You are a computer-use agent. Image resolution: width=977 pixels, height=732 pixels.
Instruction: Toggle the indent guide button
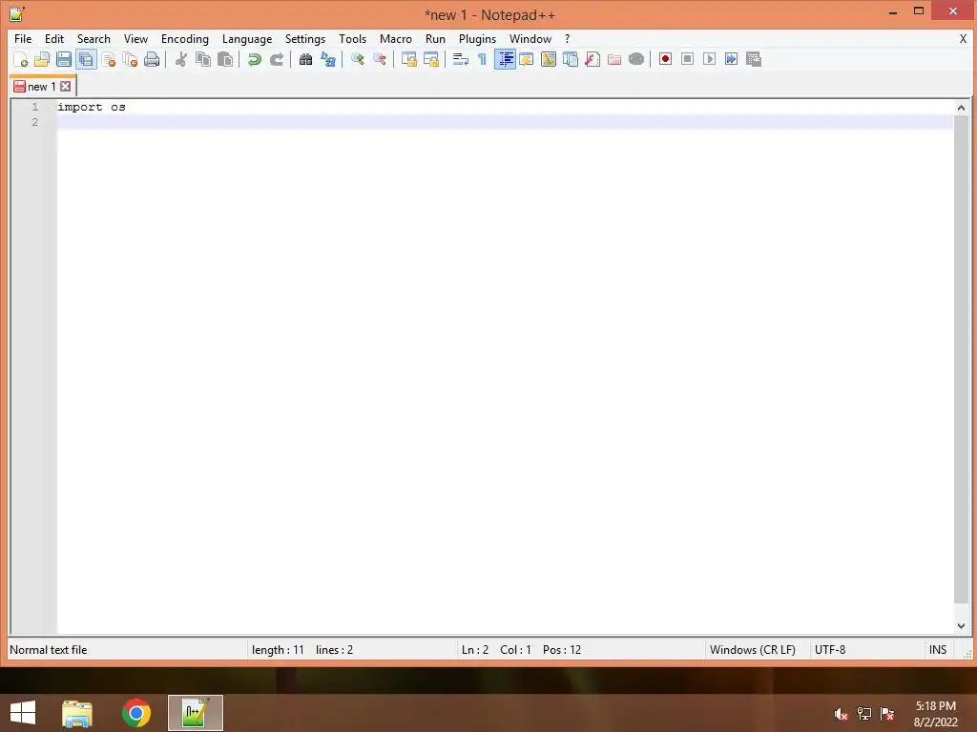[x=505, y=59]
